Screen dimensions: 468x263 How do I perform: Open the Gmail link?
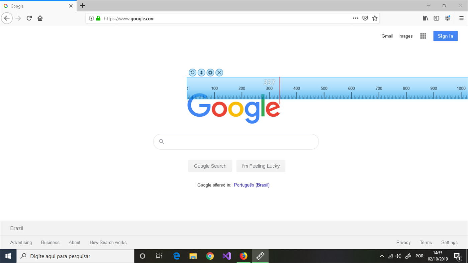[x=387, y=36]
